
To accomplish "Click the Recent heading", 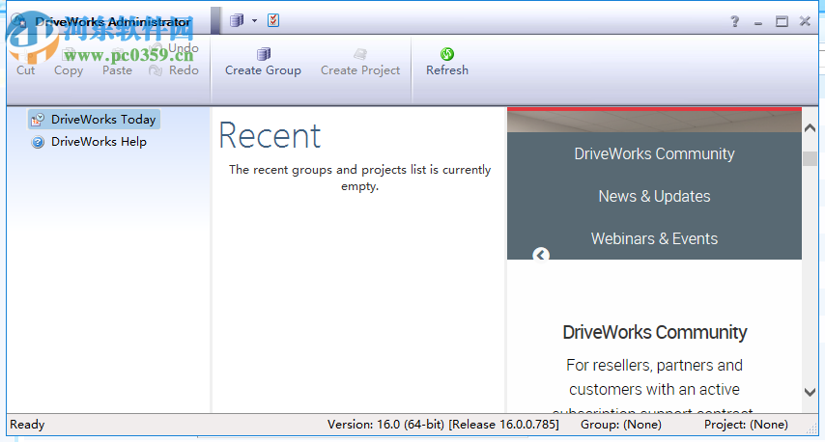I will (270, 136).
